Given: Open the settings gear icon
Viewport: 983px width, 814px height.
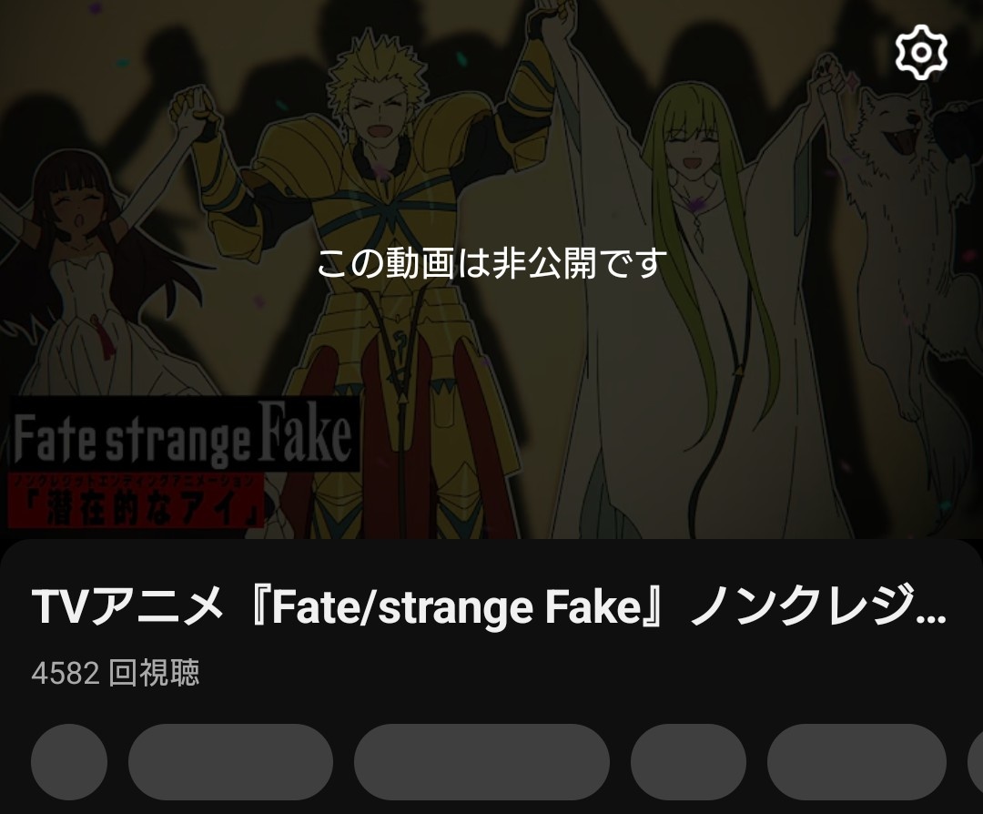Looking at the screenshot, I should (x=921, y=52).
